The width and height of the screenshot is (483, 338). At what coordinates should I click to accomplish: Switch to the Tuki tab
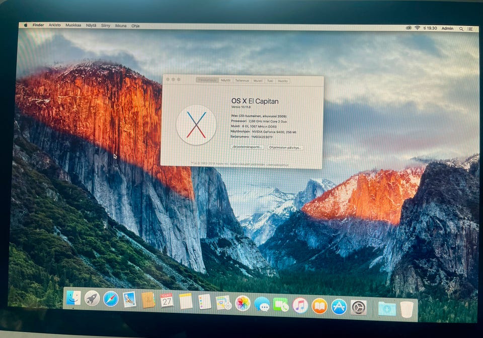tap(270, 81)
